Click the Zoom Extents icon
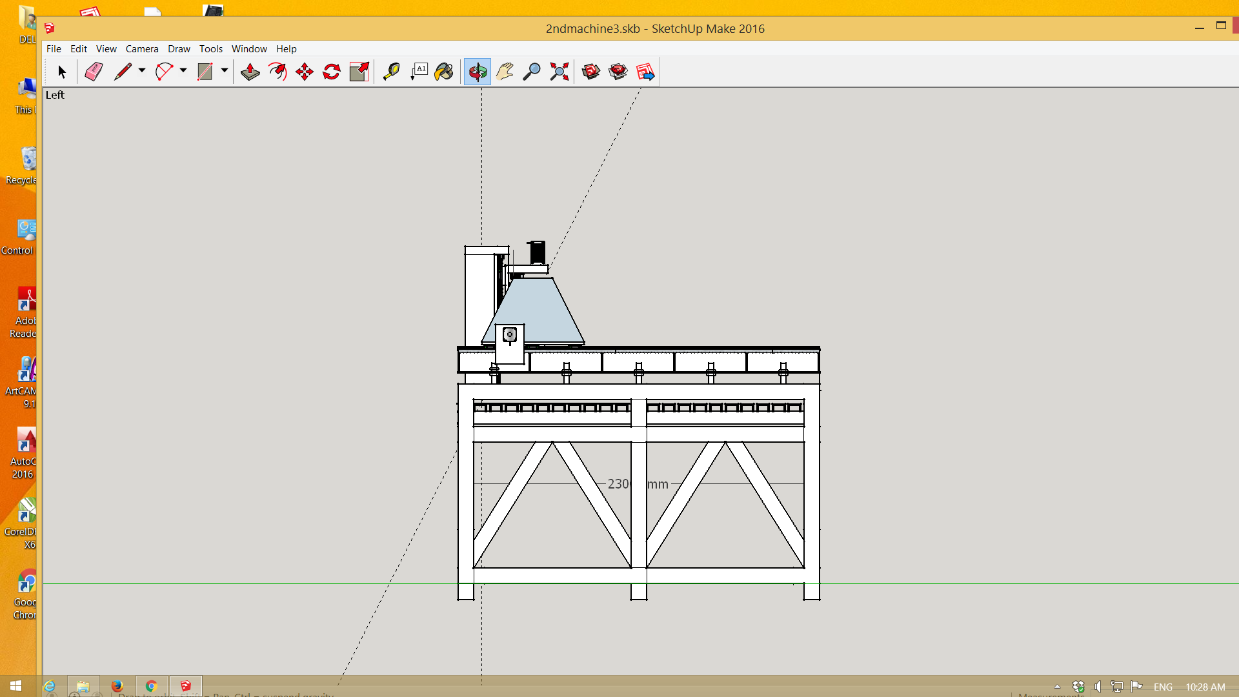The image size is (1239, 697). tap(559, 72)
